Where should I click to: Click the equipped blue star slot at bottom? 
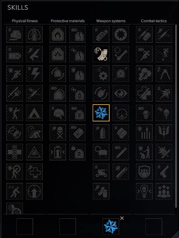(x=111, y=227)
